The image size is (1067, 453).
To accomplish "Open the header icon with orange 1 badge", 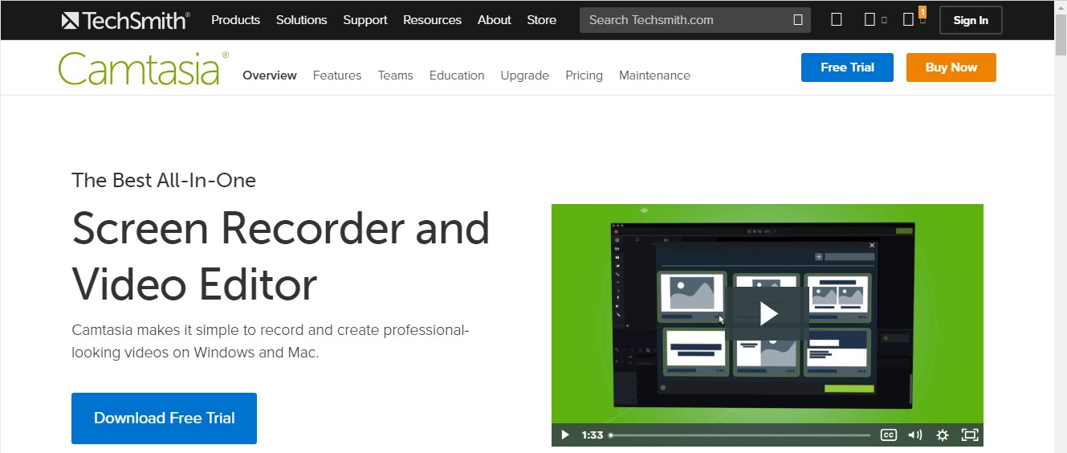I will tap(914, 18).
